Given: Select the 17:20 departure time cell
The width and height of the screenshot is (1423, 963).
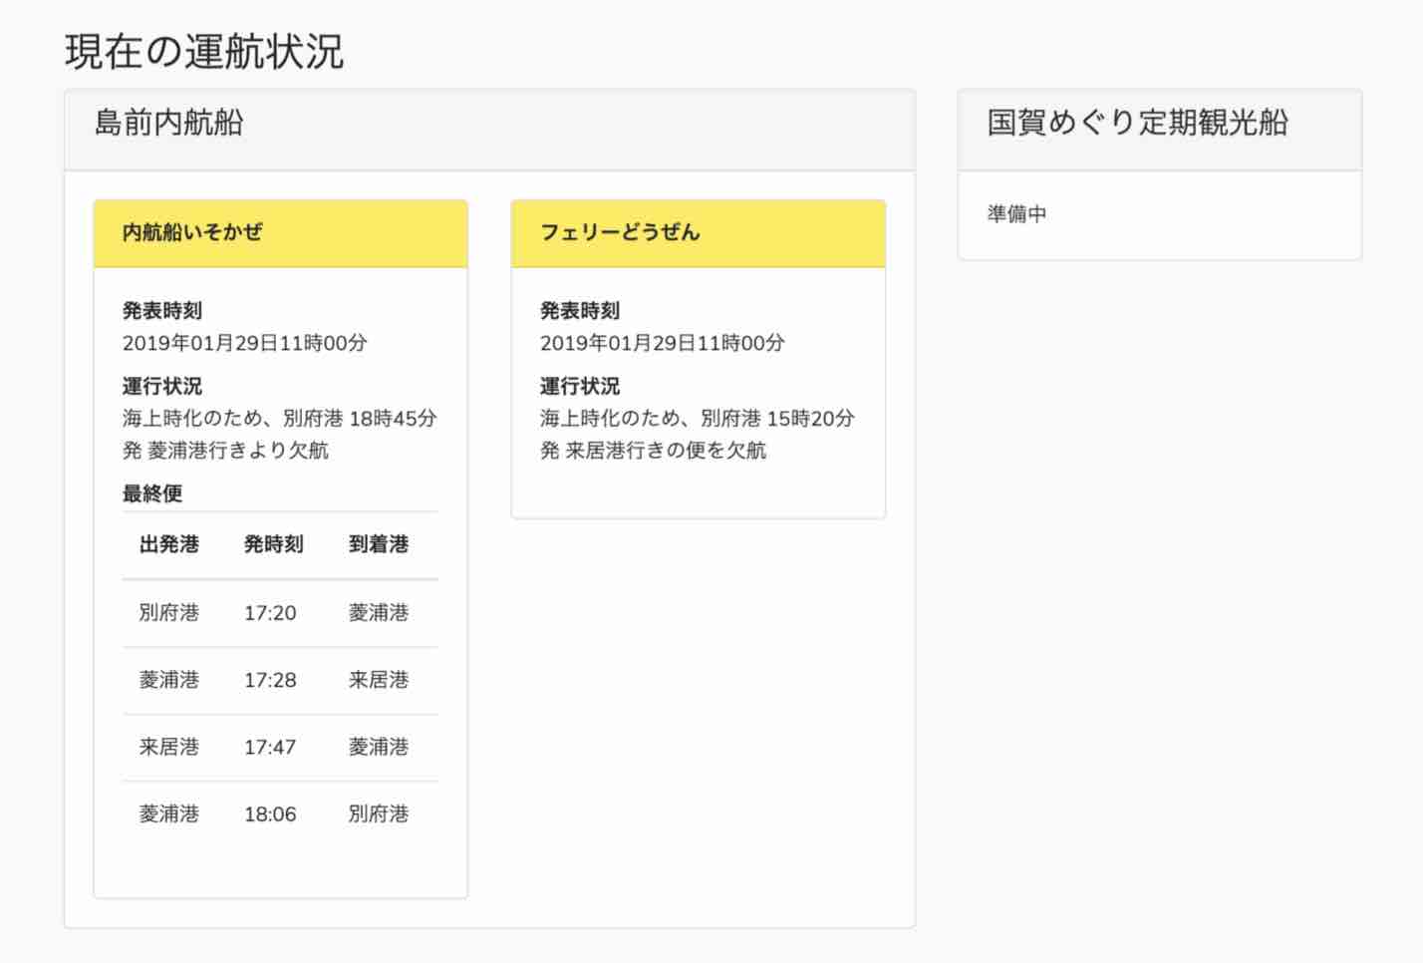Looking at the screenshot, I should [270, 613].
